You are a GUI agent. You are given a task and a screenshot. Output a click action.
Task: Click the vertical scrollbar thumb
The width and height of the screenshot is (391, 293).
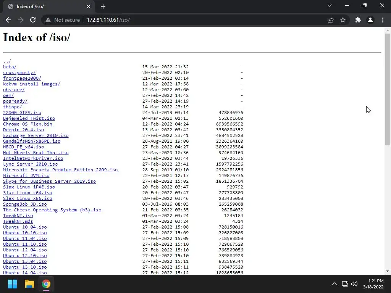pos(388,89)
